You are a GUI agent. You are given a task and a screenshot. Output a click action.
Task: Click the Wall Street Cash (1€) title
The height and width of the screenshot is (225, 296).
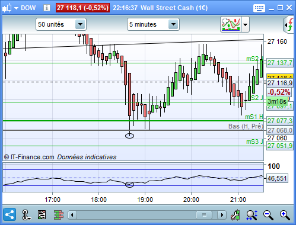(x=174, y=8)
